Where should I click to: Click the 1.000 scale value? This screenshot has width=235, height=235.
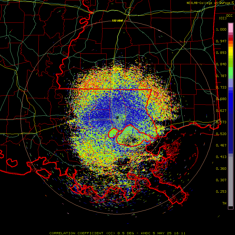(x=221, y=29)
